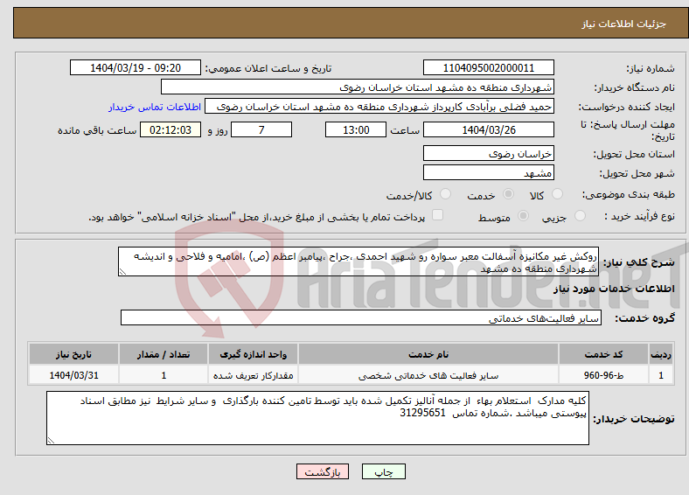The image size is (689, 495).
Task: Select the خدمت radio button
Action: (508, 194)
